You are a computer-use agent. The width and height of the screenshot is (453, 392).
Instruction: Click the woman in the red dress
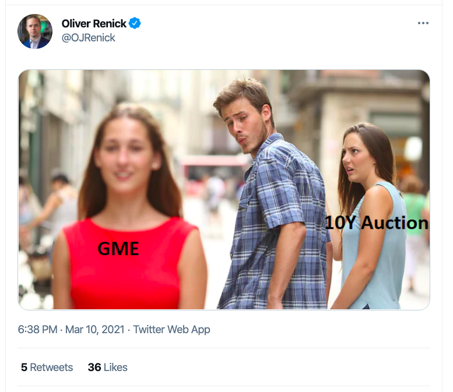(x=127, y=208)
